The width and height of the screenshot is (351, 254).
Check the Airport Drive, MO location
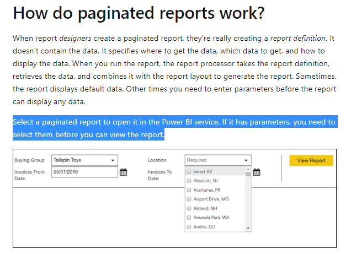(189, 199)
